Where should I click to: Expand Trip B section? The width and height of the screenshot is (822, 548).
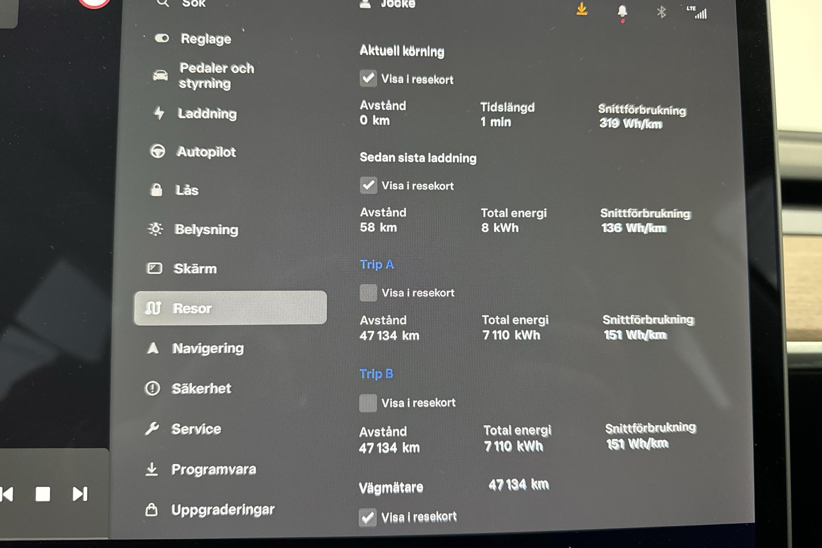click(377, 373)
